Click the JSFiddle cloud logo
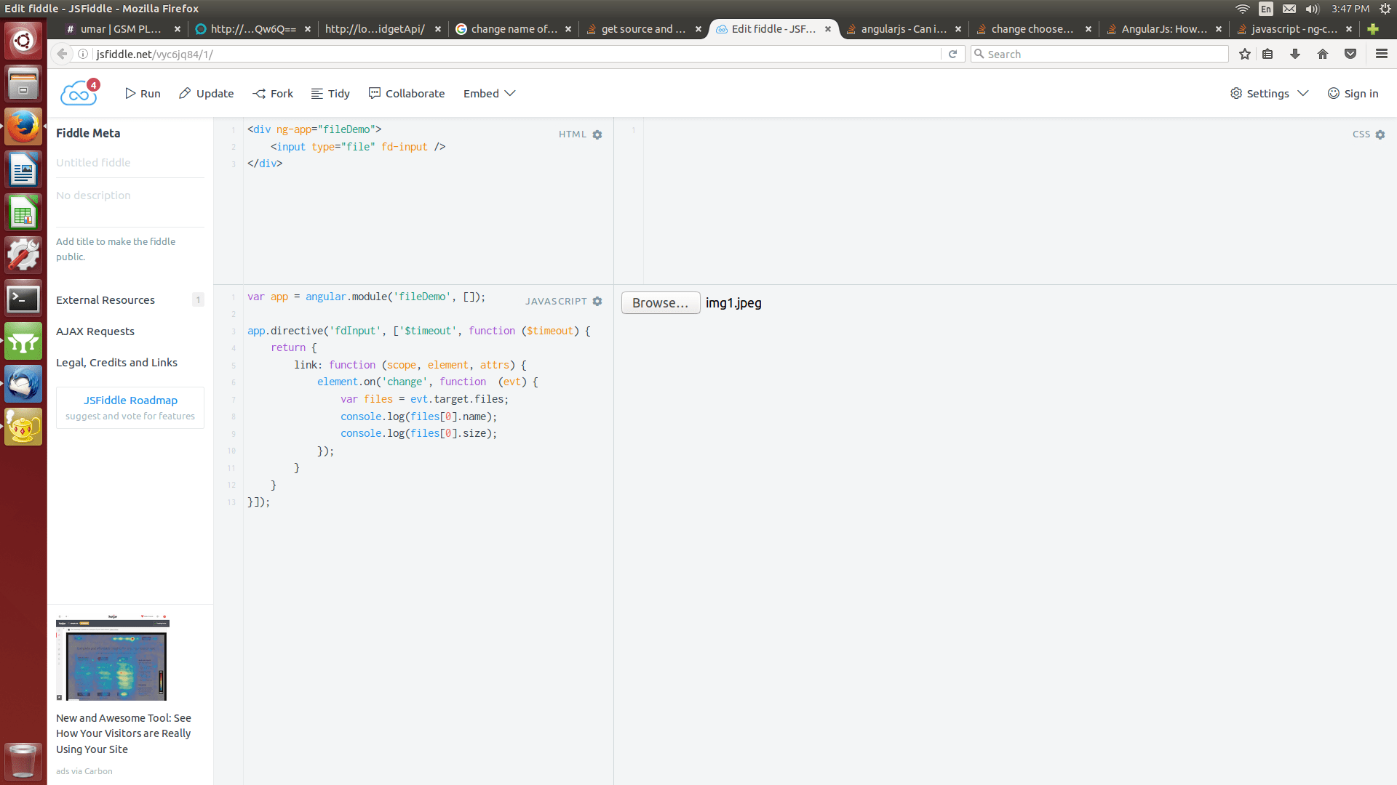1397x785 pixels. point(78,92)
